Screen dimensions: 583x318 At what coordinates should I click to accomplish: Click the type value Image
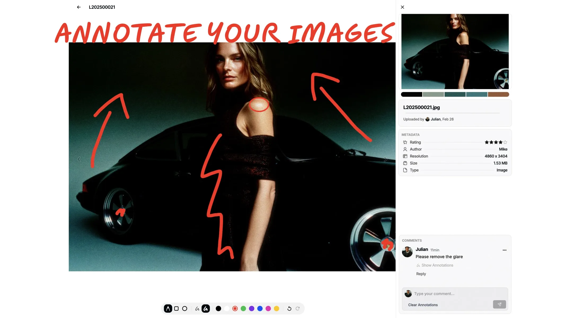tap(502, 170)
